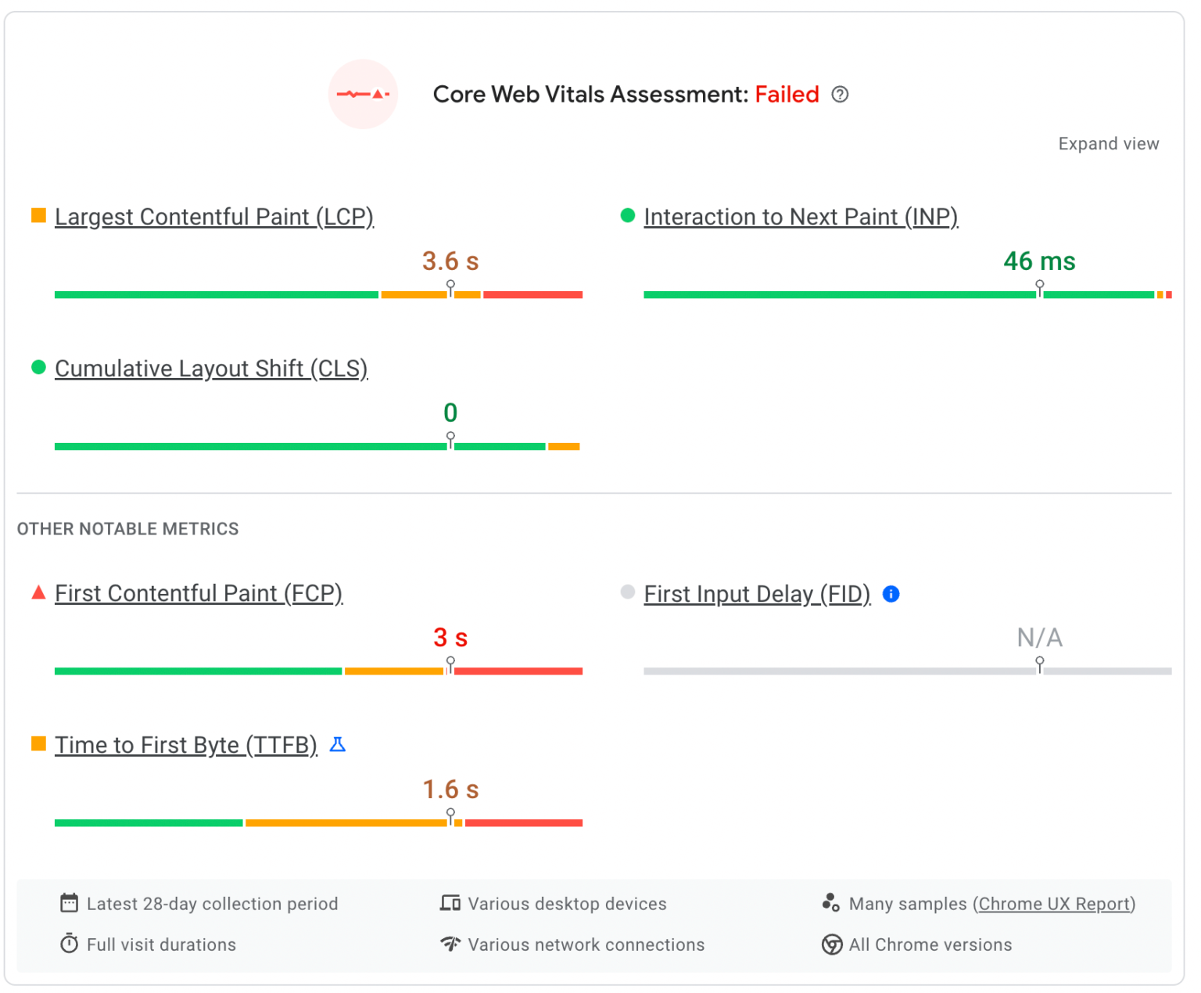Click the Core Web Vitals failed status icon
This screenshot has width=1201, height=993.
tap(363, 94)
